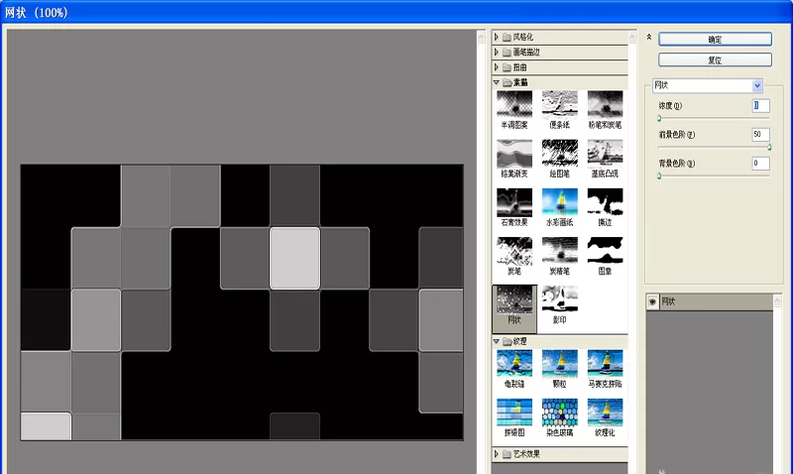Select the 半调图案 filter thumbnail

[x=514, y=104]
